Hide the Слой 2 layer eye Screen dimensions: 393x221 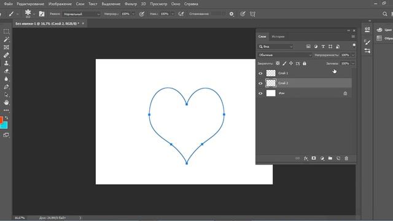click(260, 83)
